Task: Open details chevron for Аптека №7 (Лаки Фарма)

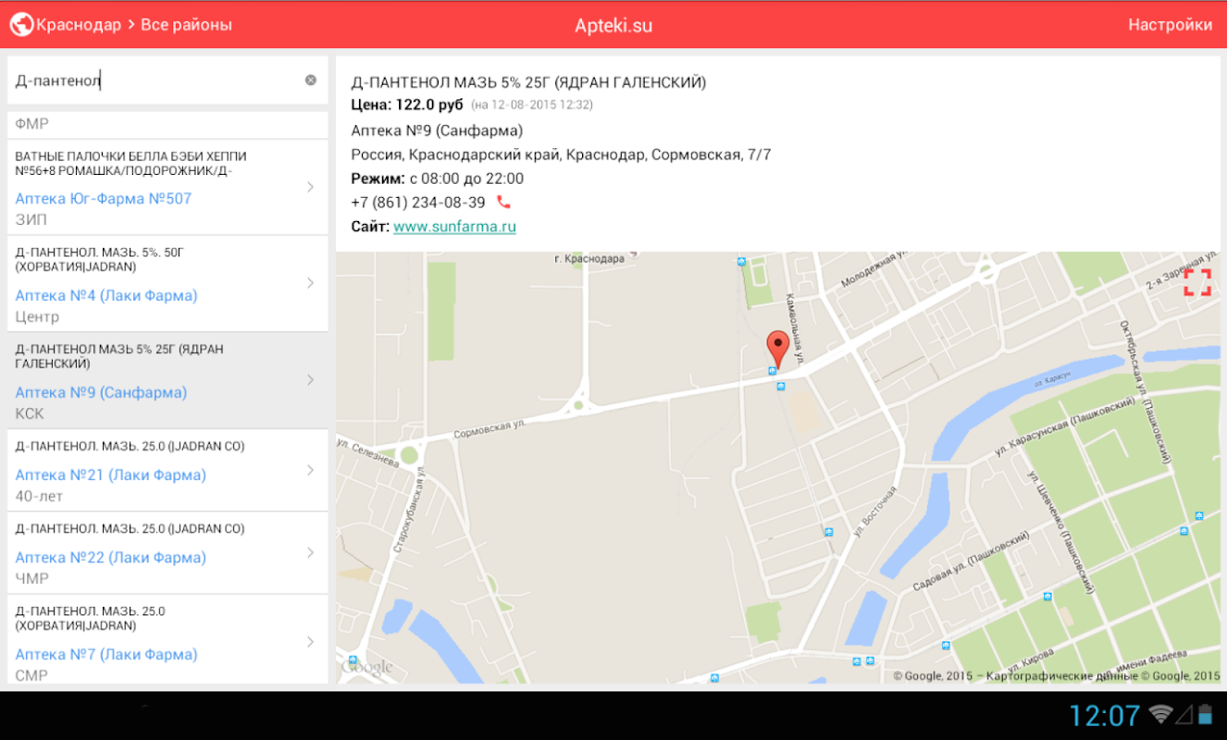Action: [x=311, y=642]
